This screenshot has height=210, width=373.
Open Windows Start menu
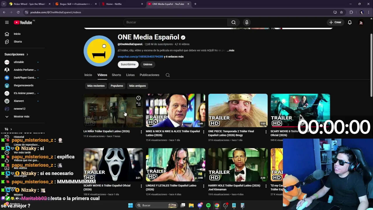tap(130, 205)
